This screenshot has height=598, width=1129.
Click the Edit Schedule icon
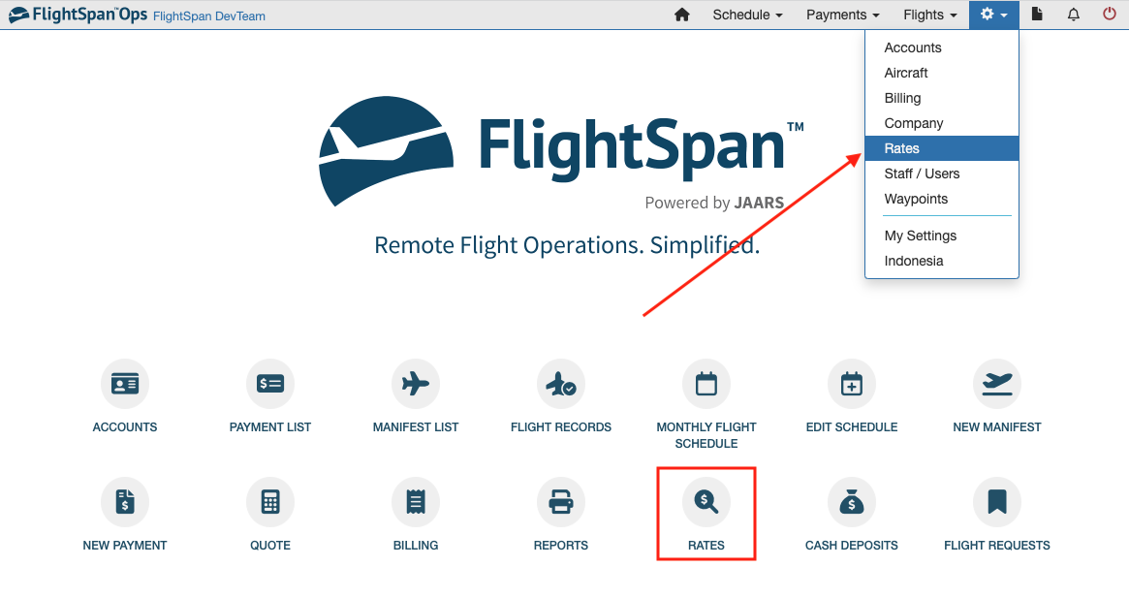tap(851, 383)
